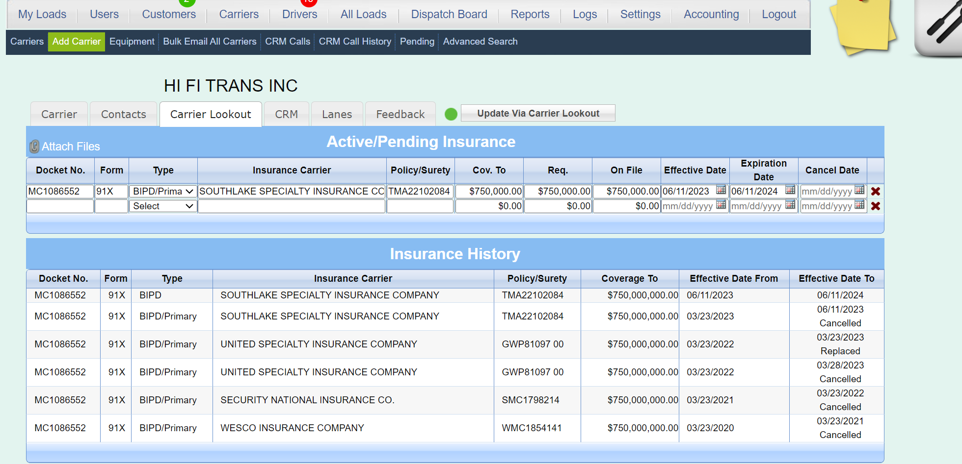This screenshot has width=962, height=464.
Task: Open Accounting menu item
Action: pos(711,14)
